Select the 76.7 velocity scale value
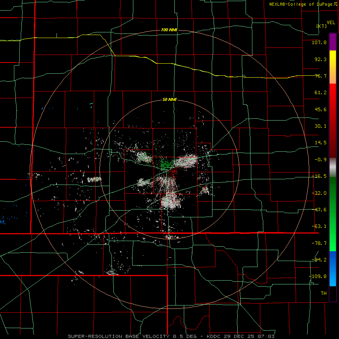Screen dimensions: 339x339 point(321,76)
